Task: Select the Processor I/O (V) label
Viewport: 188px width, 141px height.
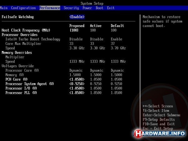Action: (21, 88)
